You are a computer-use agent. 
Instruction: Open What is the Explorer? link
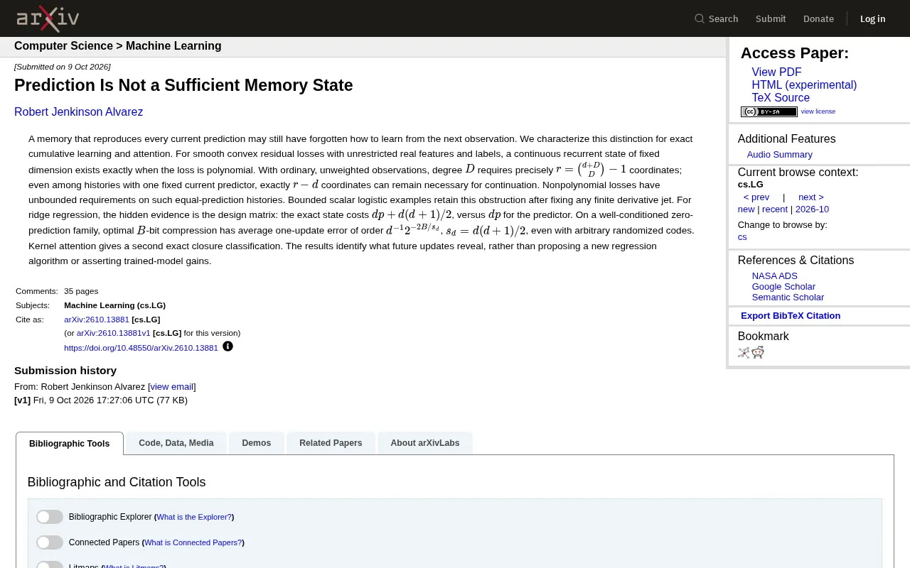(x=194, y=517)
